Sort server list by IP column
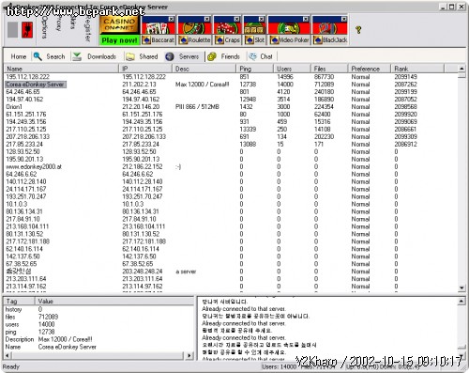The width and height of the screenshot is (469, 373). pyautogui.click(x=145, y=69)
